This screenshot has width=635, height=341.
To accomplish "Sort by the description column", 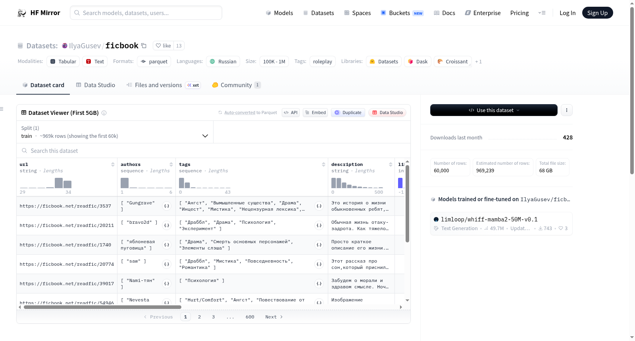I will point(391,164).
